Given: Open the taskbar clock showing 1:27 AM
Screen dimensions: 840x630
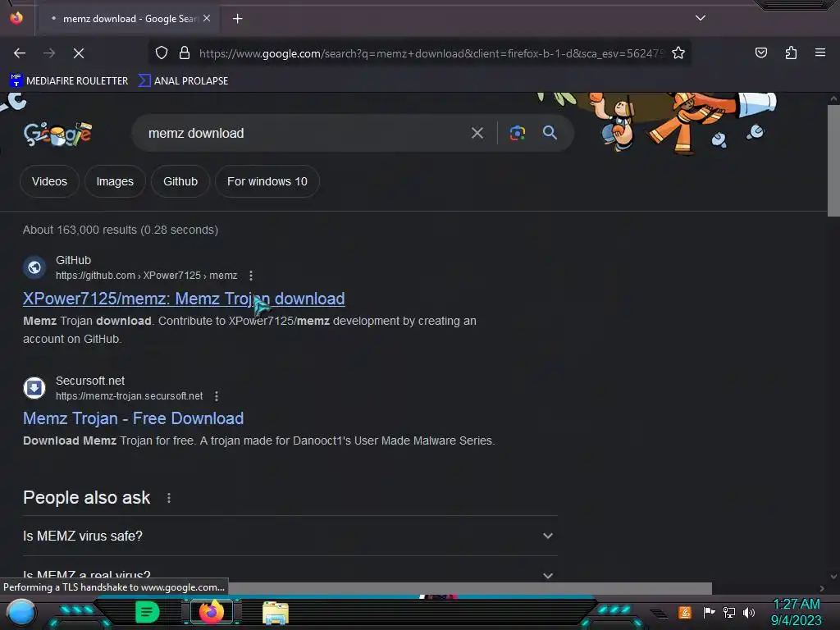Looking at the screenshot, I should [x=796, y=612].
